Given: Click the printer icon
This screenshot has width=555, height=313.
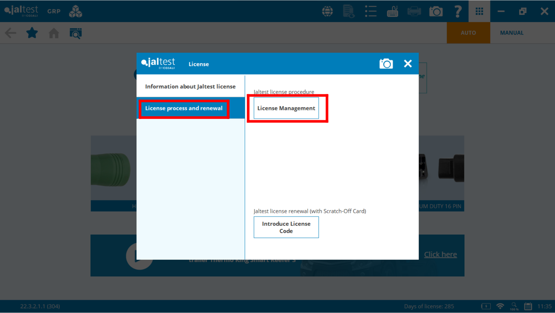Looking at the screenshot, I should point(414,11).
